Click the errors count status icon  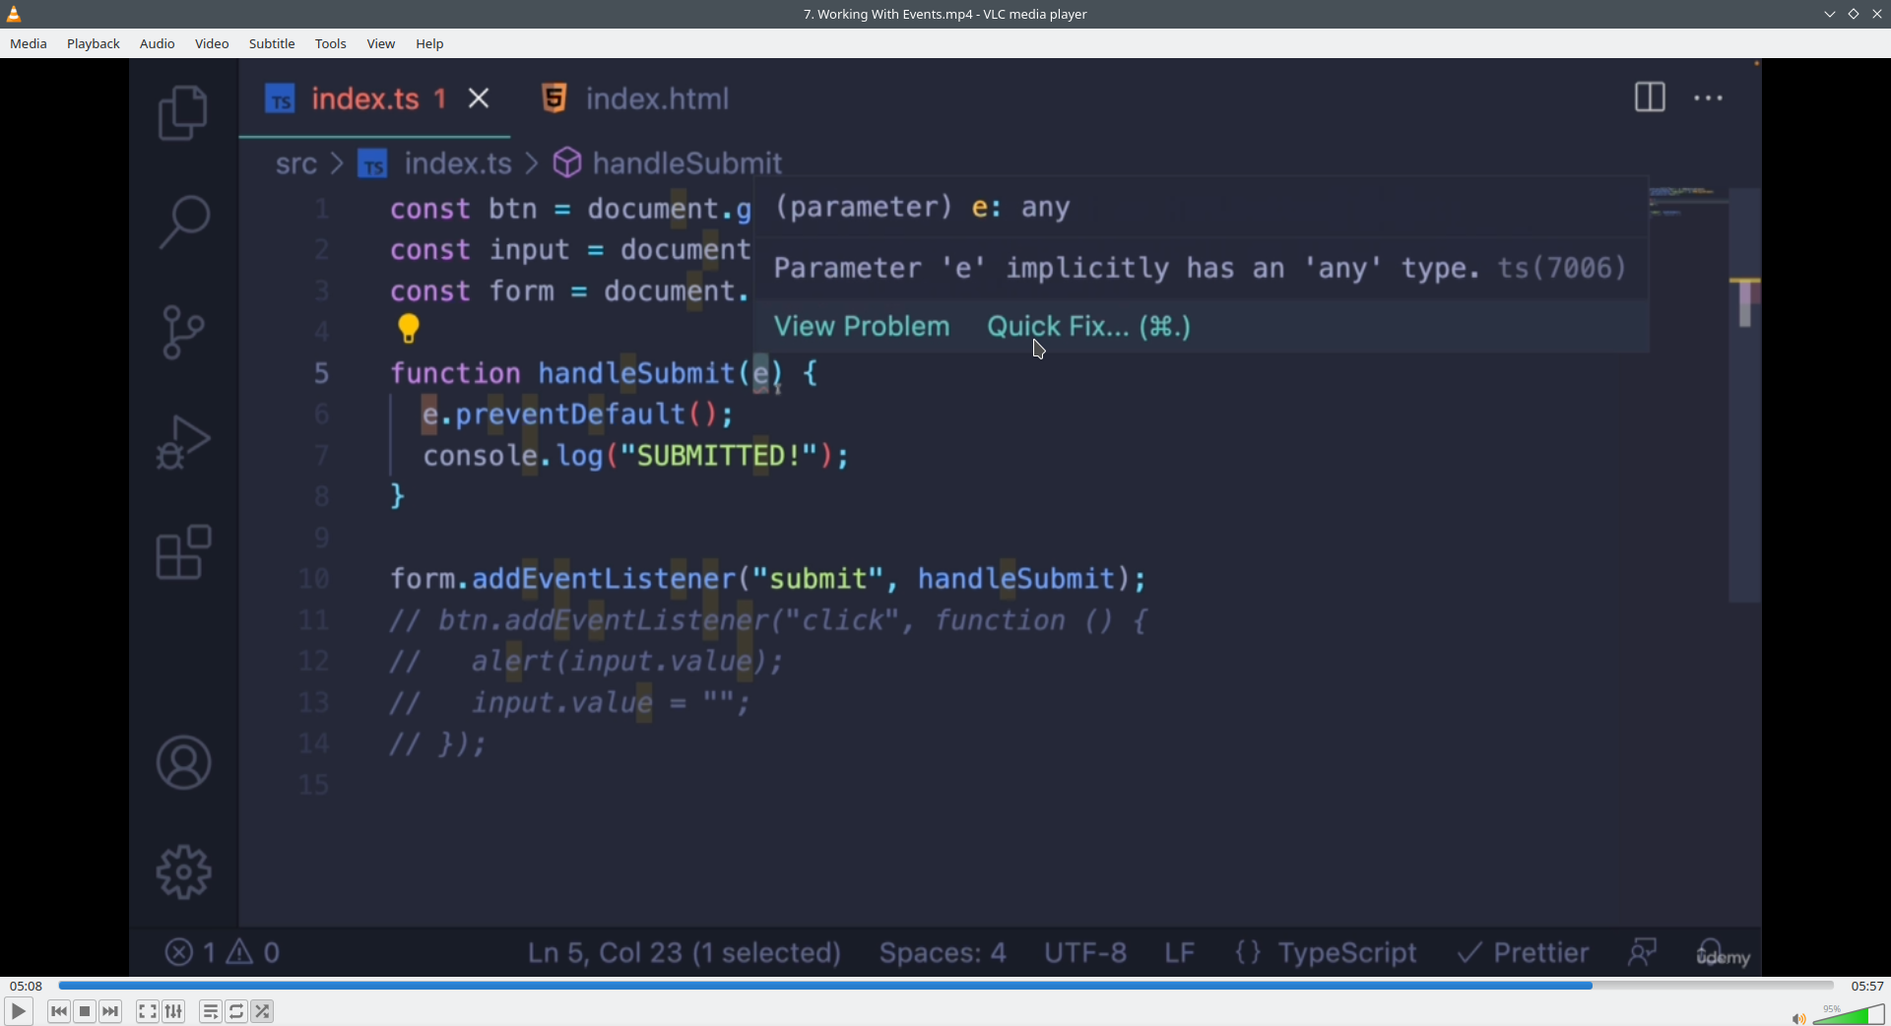(190, 953)
